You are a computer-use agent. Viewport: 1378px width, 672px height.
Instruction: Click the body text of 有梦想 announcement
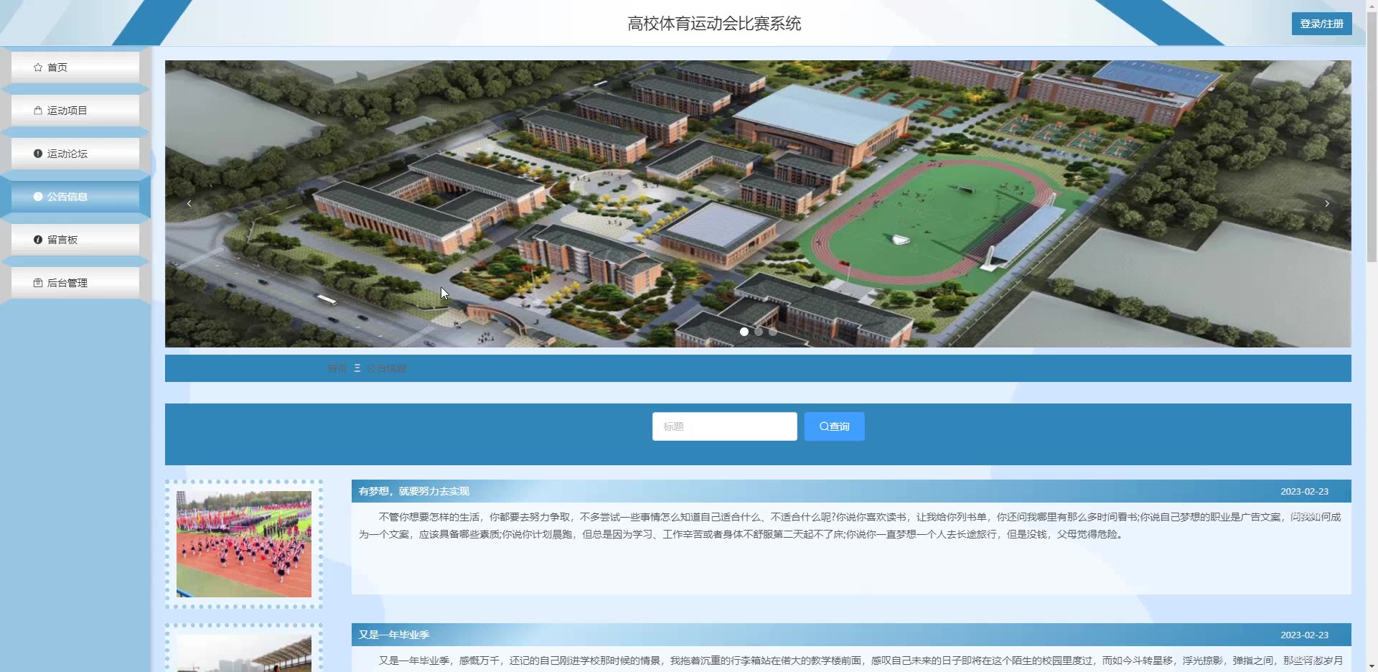(850, 526)
